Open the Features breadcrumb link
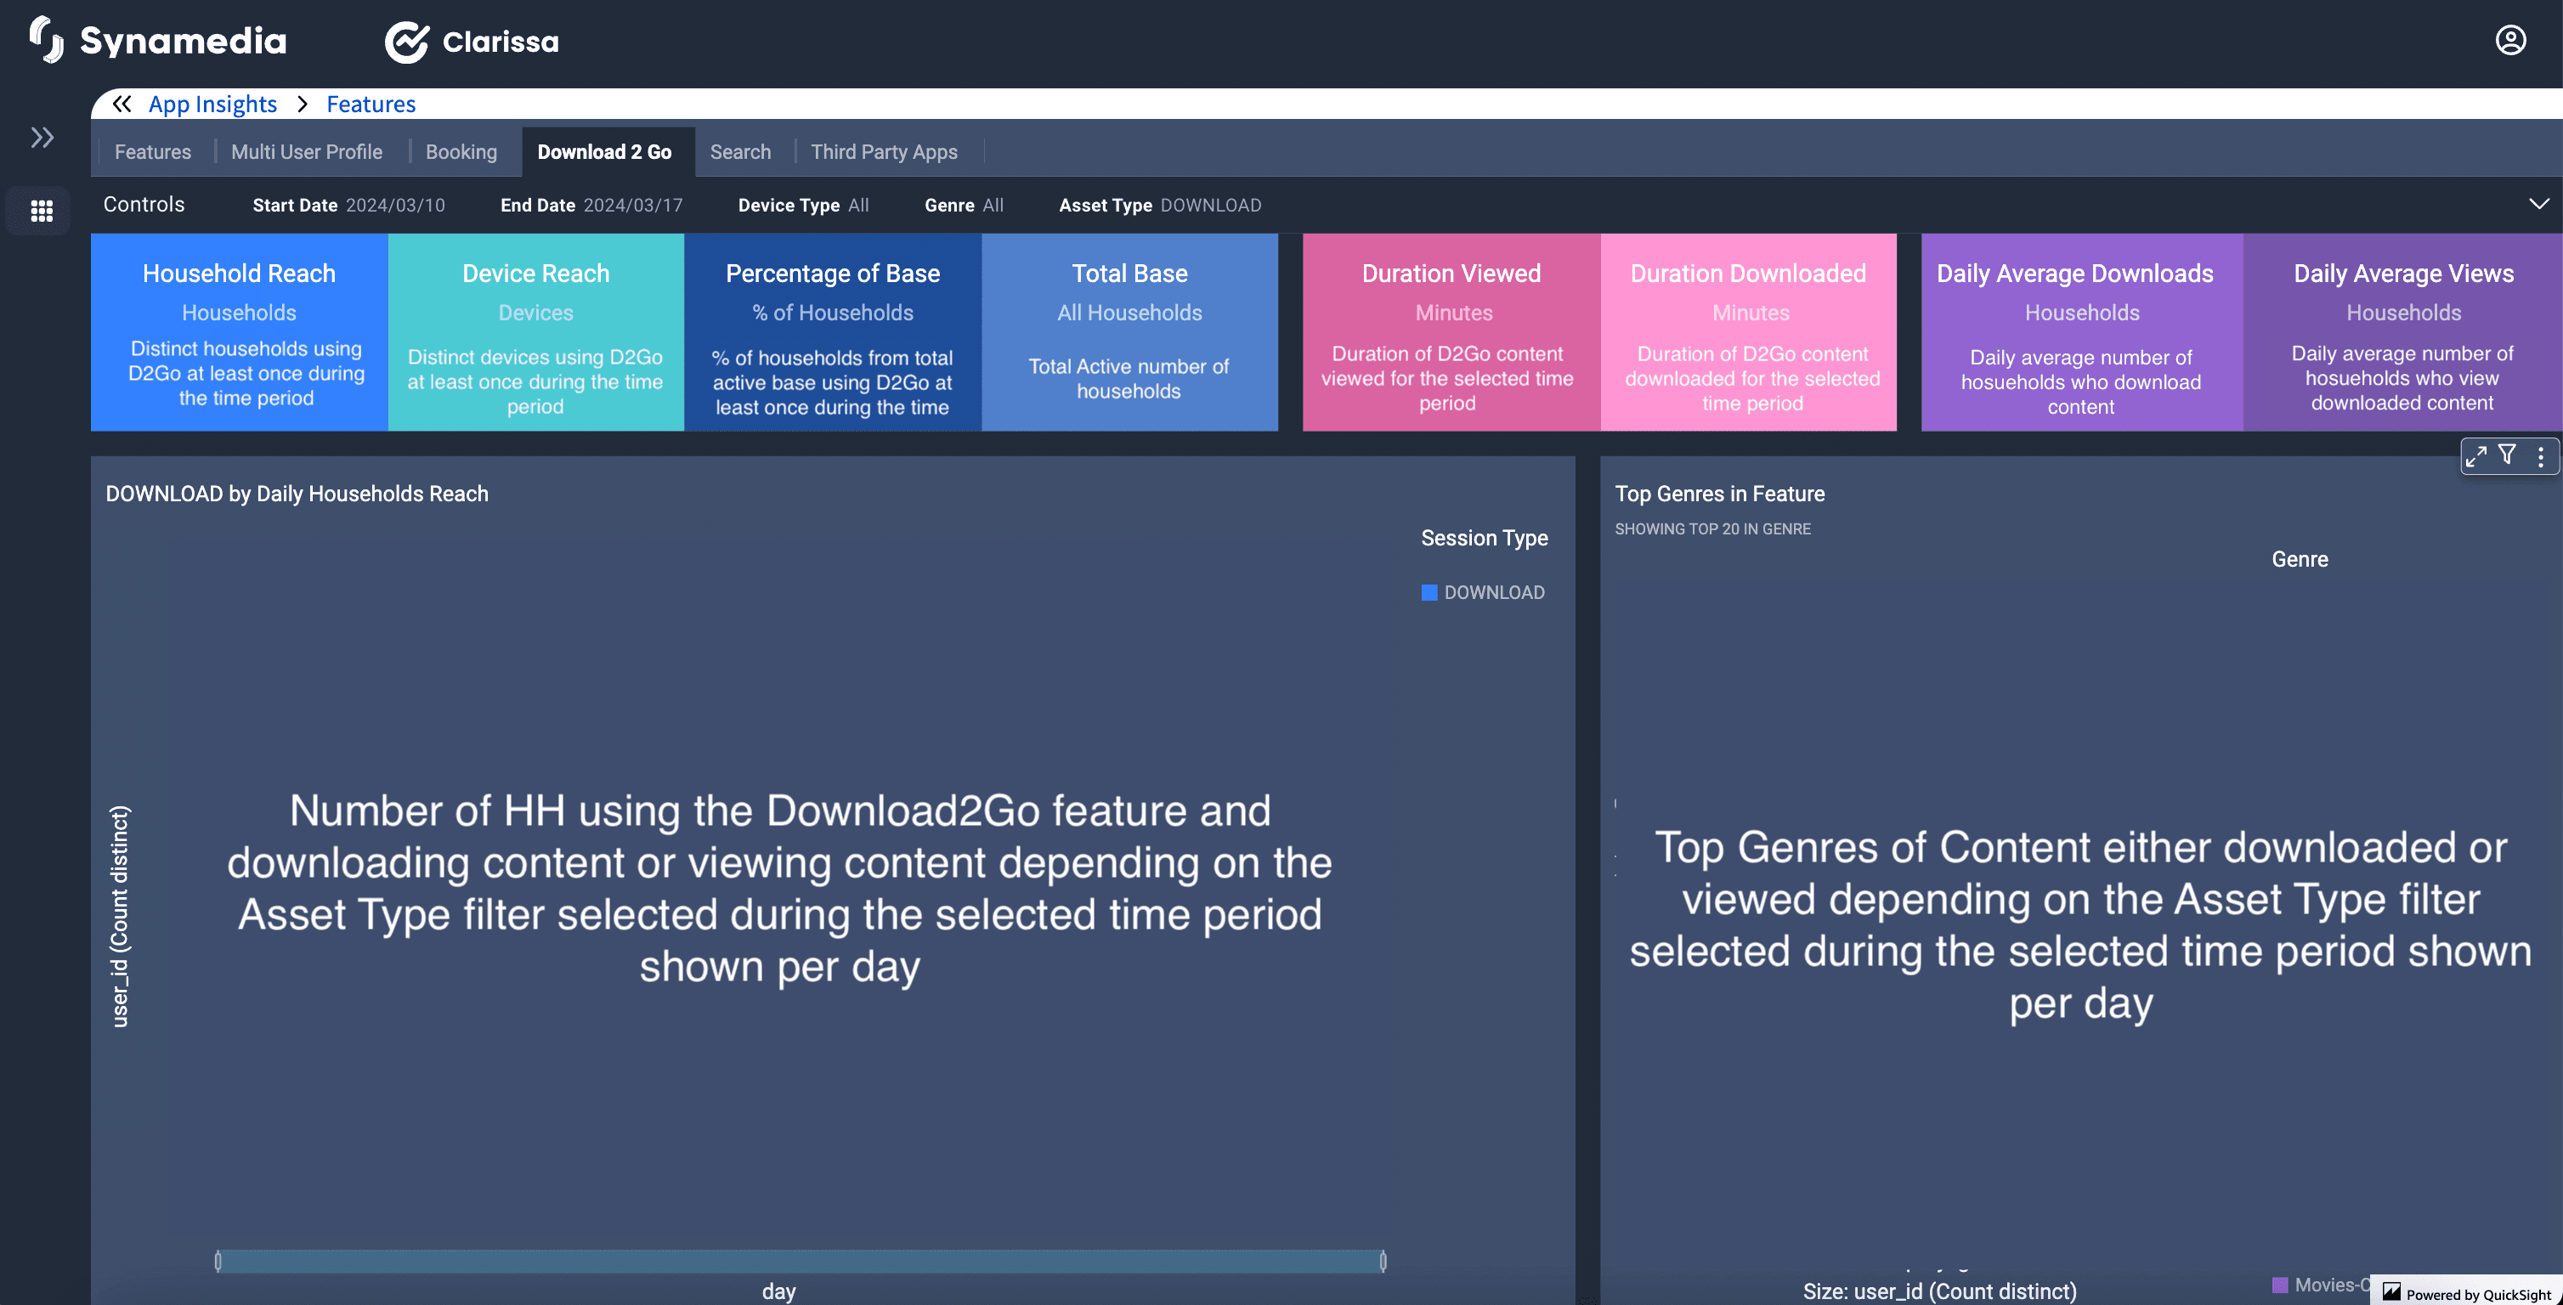 click(371, 105)
